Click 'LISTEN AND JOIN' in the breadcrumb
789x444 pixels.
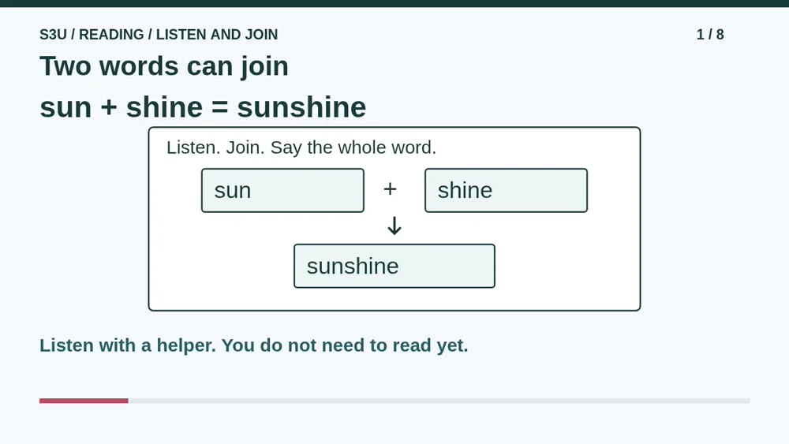pyautogui.click(x=217, y=34)
